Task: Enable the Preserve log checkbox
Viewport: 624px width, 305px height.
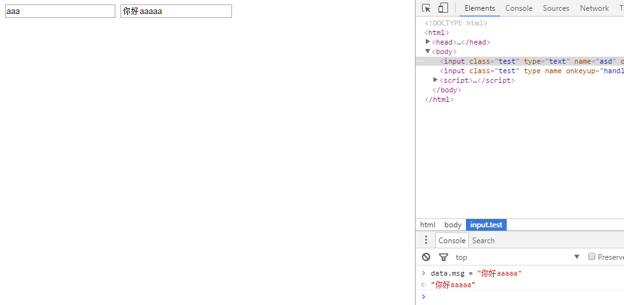Action: click(591, 257)
